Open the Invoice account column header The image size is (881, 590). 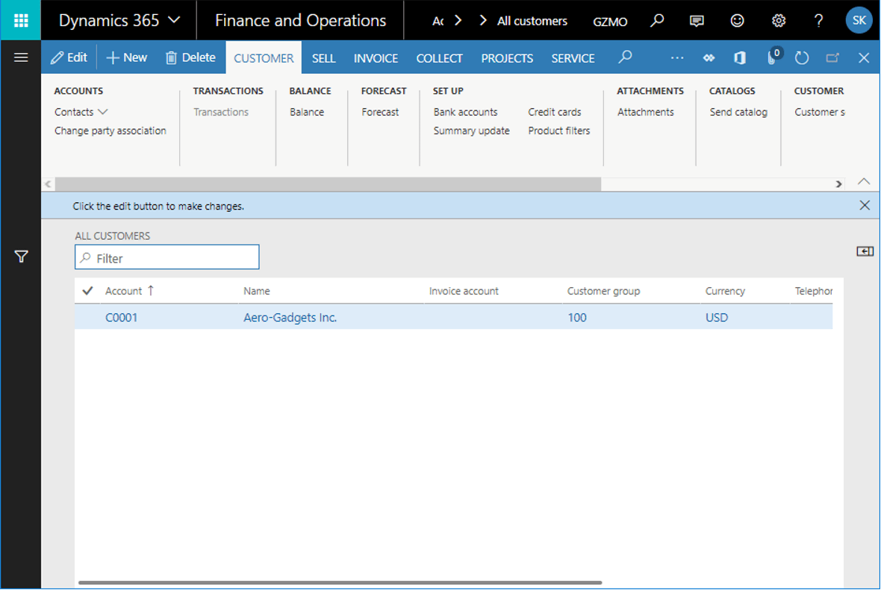pyautogui.click(x=464, y=291)
